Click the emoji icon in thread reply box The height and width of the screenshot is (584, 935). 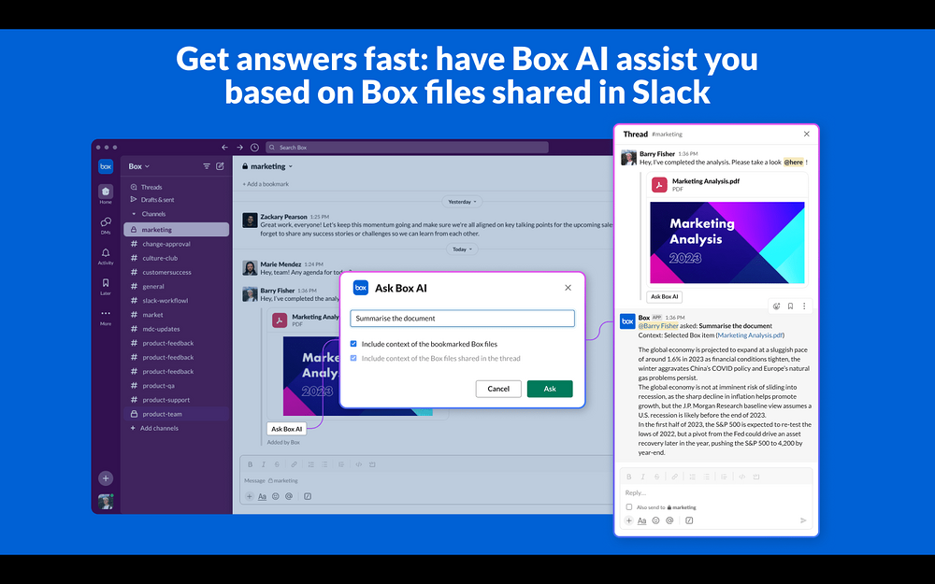coord(656,520)
